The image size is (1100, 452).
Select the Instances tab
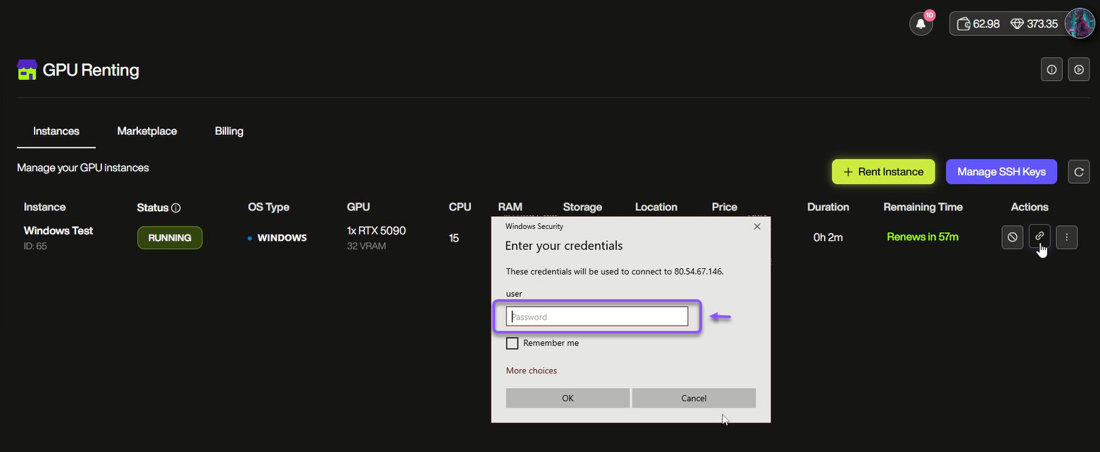pyautogui.click(x=56, y=131)
